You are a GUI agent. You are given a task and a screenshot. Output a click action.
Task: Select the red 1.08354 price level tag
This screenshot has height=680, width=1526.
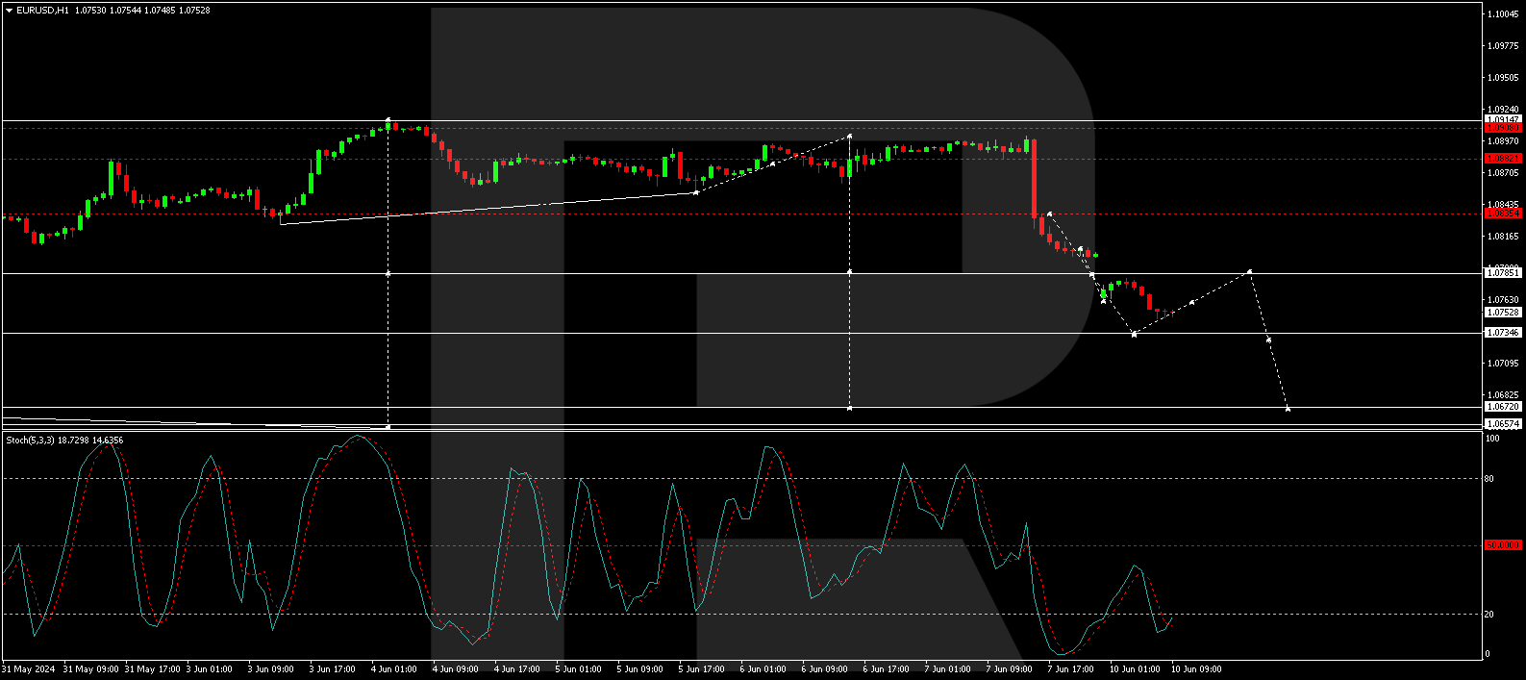click(x=1503, y=214)
